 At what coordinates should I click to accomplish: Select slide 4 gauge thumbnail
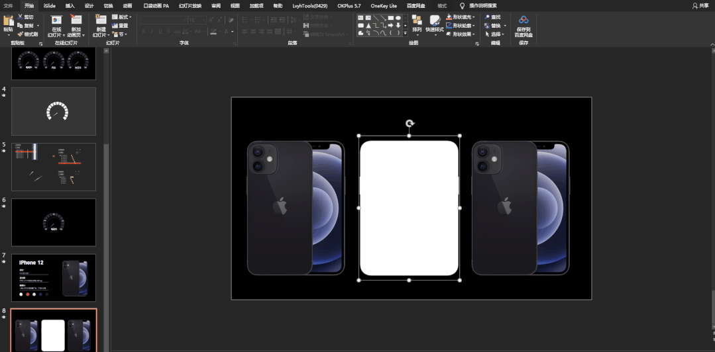(x=54, y=112)
